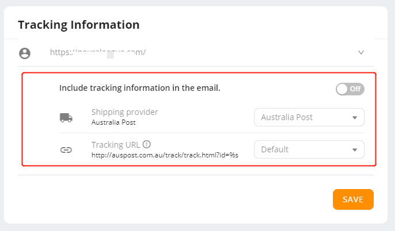Click the Tracking URL label
The image size is (395, 231).
pos(116,145)
